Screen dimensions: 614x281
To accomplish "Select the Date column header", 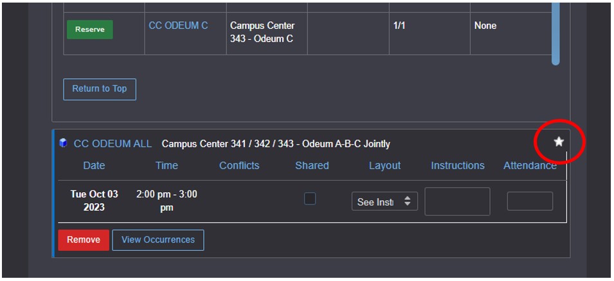I will [x=94, y=165].
